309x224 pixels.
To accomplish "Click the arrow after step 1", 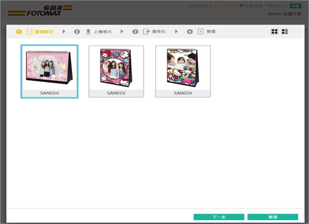I will click(x=64, y=32).
